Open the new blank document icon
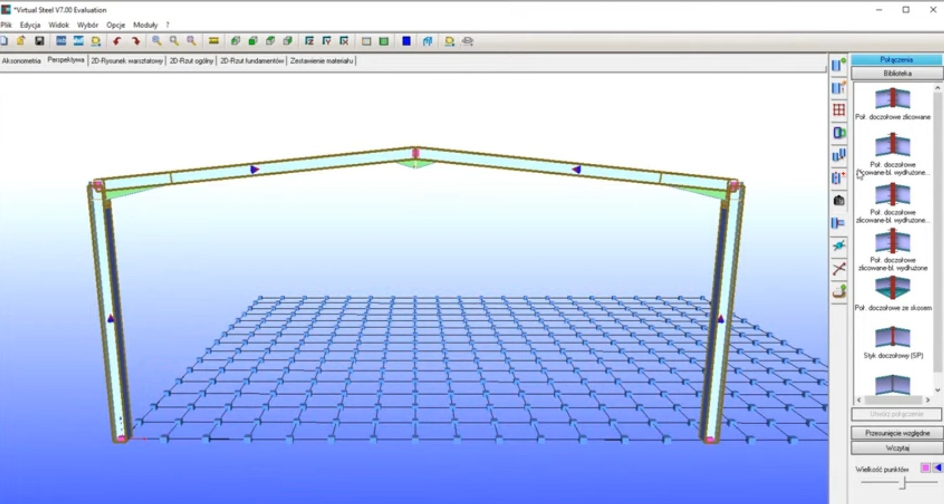The image size is (944, 504). coord(4,41)
